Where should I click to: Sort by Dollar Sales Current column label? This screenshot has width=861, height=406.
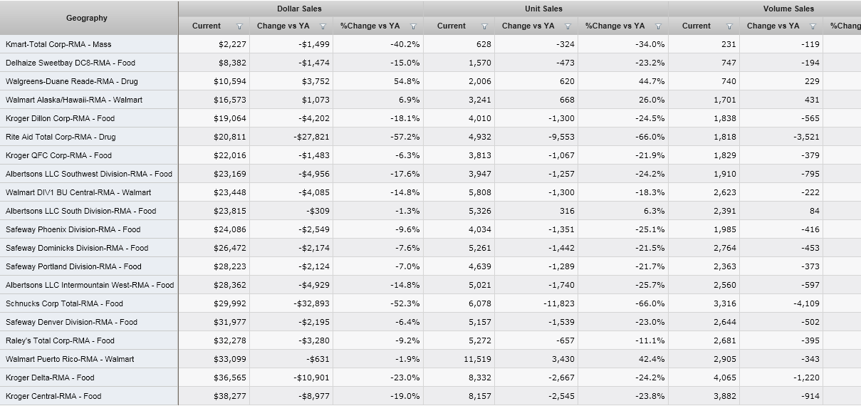pos(207,26)
